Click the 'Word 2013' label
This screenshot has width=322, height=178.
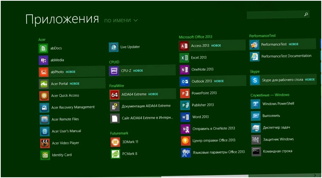click(x=200, y=117)
